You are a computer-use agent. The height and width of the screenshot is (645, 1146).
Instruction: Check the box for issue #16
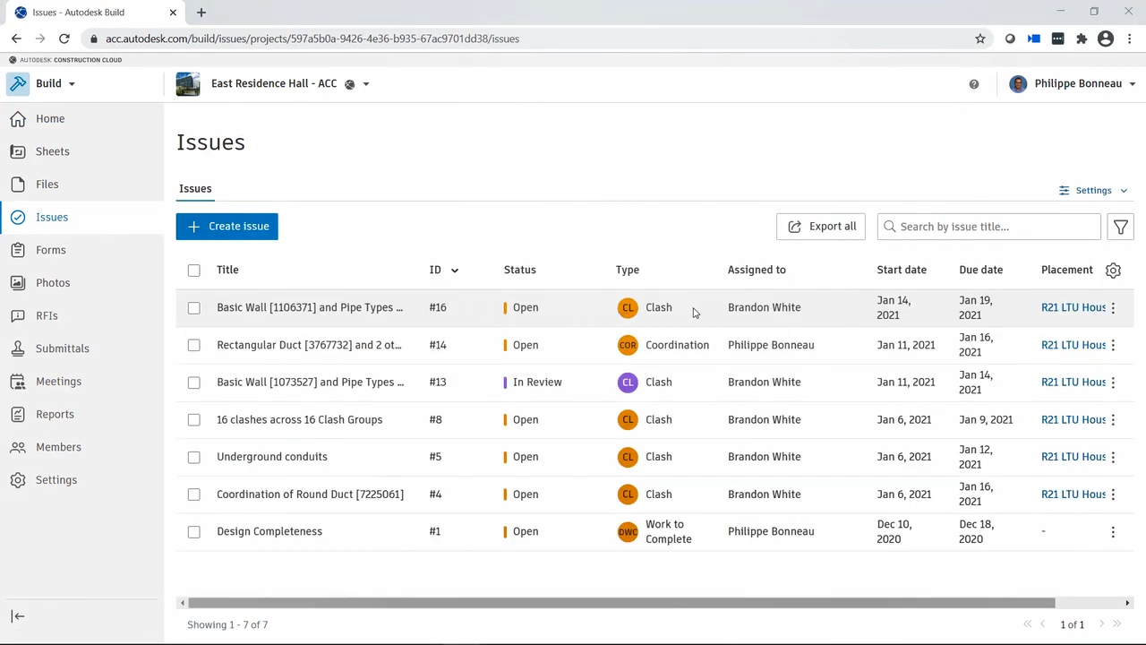pyautogui.click(x=194, y=308)
